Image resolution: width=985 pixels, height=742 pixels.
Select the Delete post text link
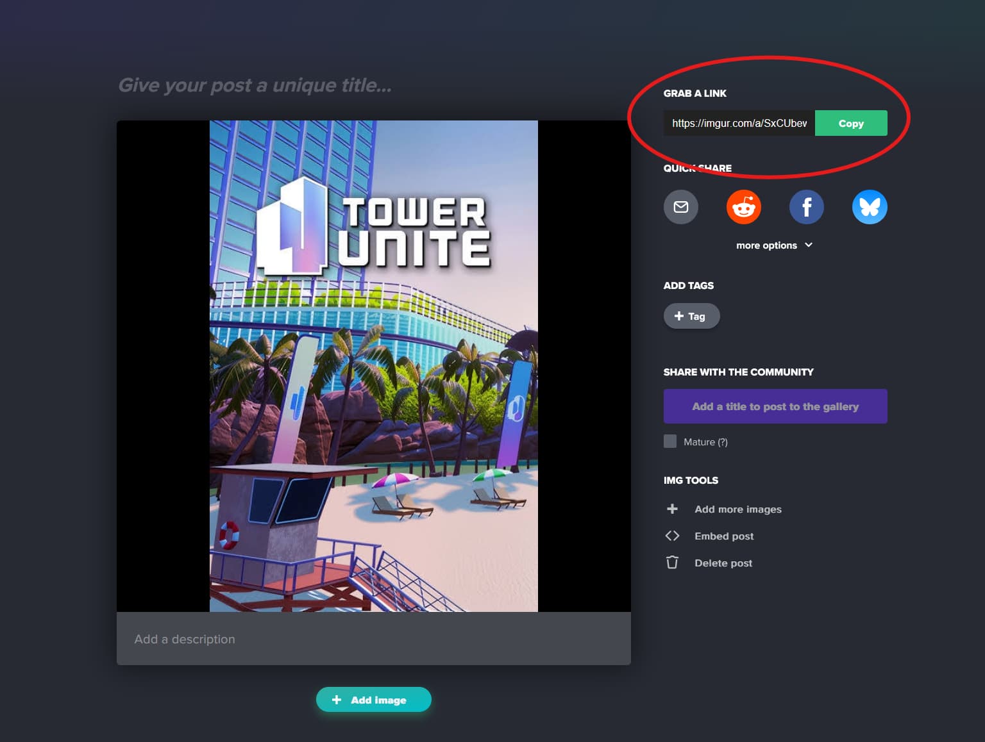[723, 563]
